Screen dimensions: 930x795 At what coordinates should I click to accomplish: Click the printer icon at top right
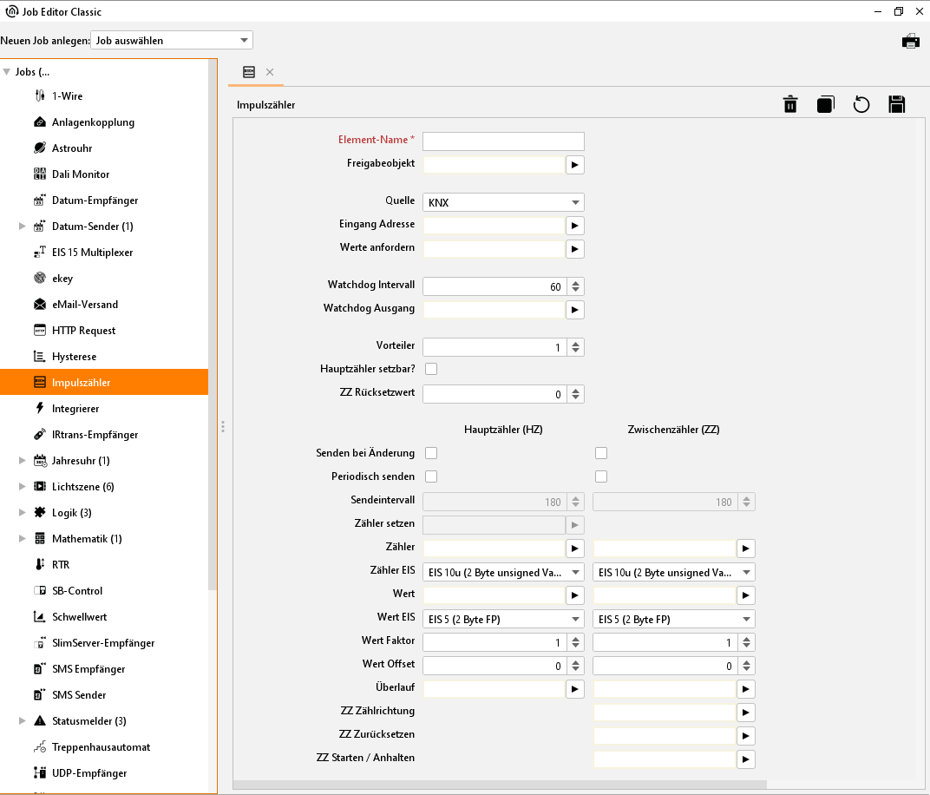(x=910, y=41)
